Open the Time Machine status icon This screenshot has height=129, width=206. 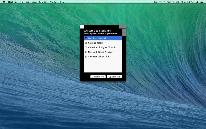(160, 2)
